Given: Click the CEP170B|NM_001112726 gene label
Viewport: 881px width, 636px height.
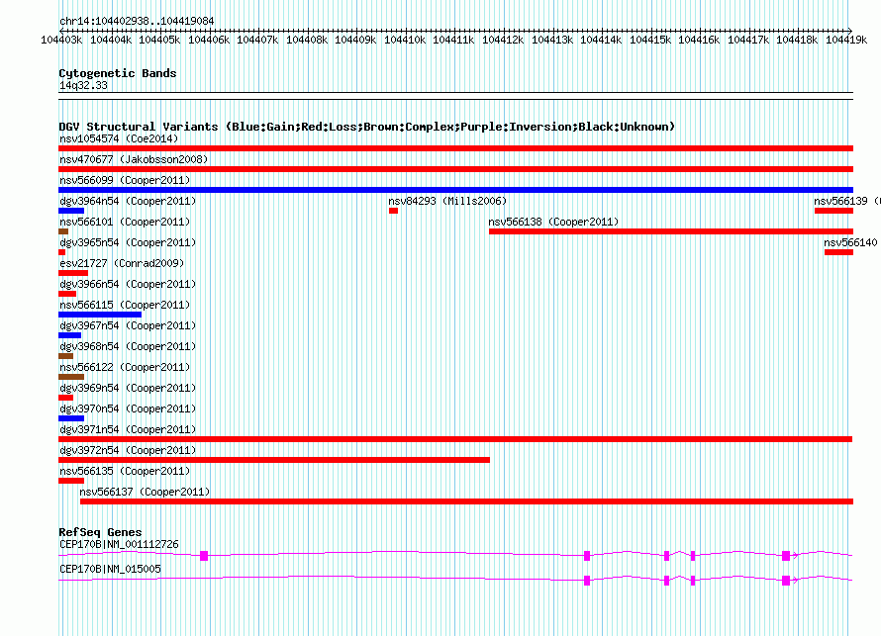Looking at the screenshot, I should point(119,544).
